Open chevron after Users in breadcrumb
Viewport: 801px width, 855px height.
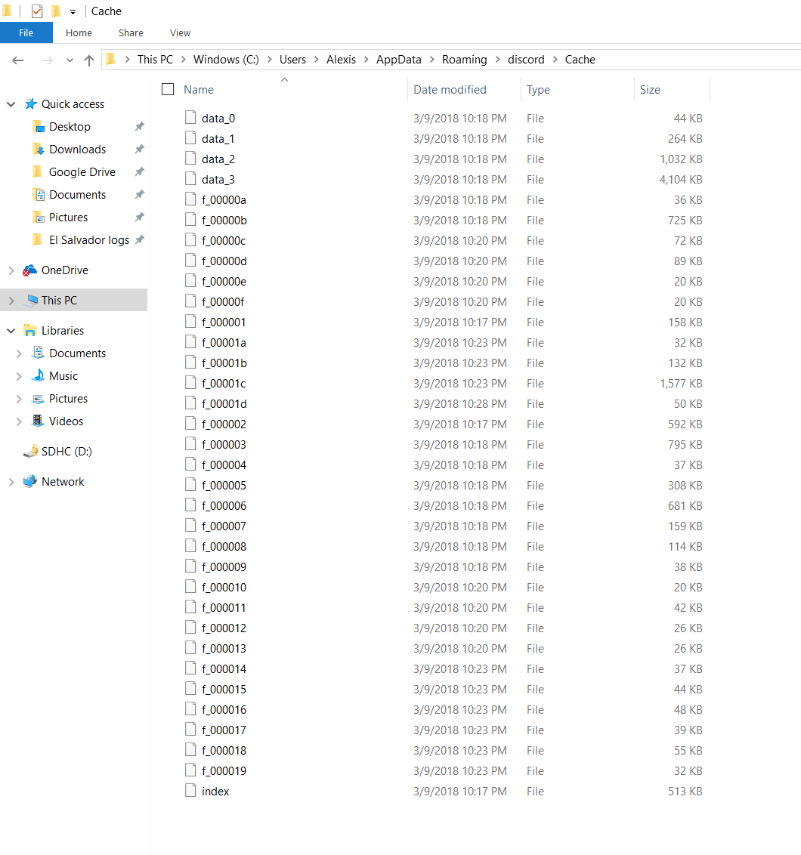click(317, 60)
